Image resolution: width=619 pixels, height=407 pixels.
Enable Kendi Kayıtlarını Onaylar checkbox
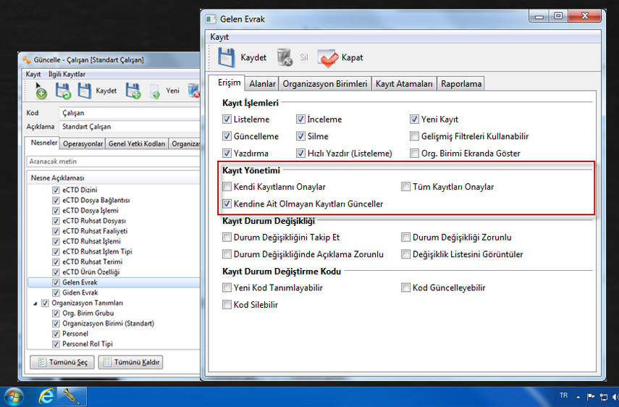pyautogui.click(x=228, y=187)
